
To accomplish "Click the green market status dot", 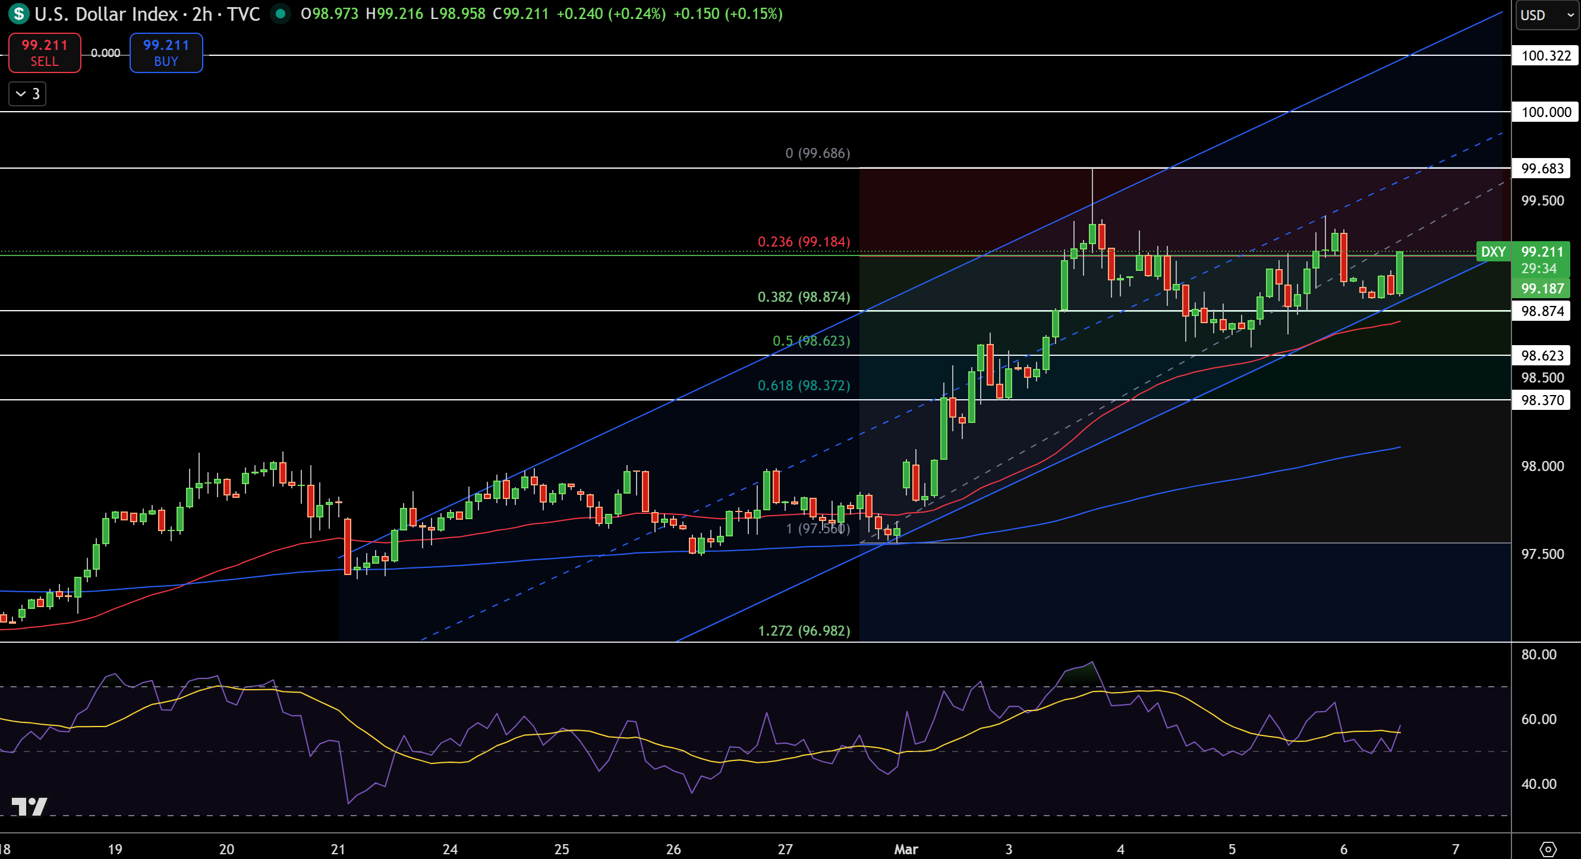I will click(281, 14).
